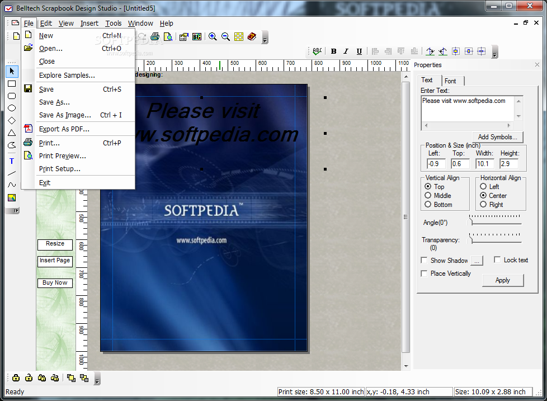Close the Properties panel
547x401 pixels.
(537, 65)
